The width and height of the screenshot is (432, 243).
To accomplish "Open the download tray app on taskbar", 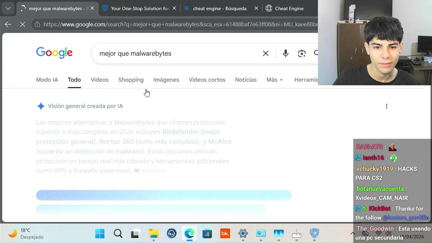I will tap(296, 234).
